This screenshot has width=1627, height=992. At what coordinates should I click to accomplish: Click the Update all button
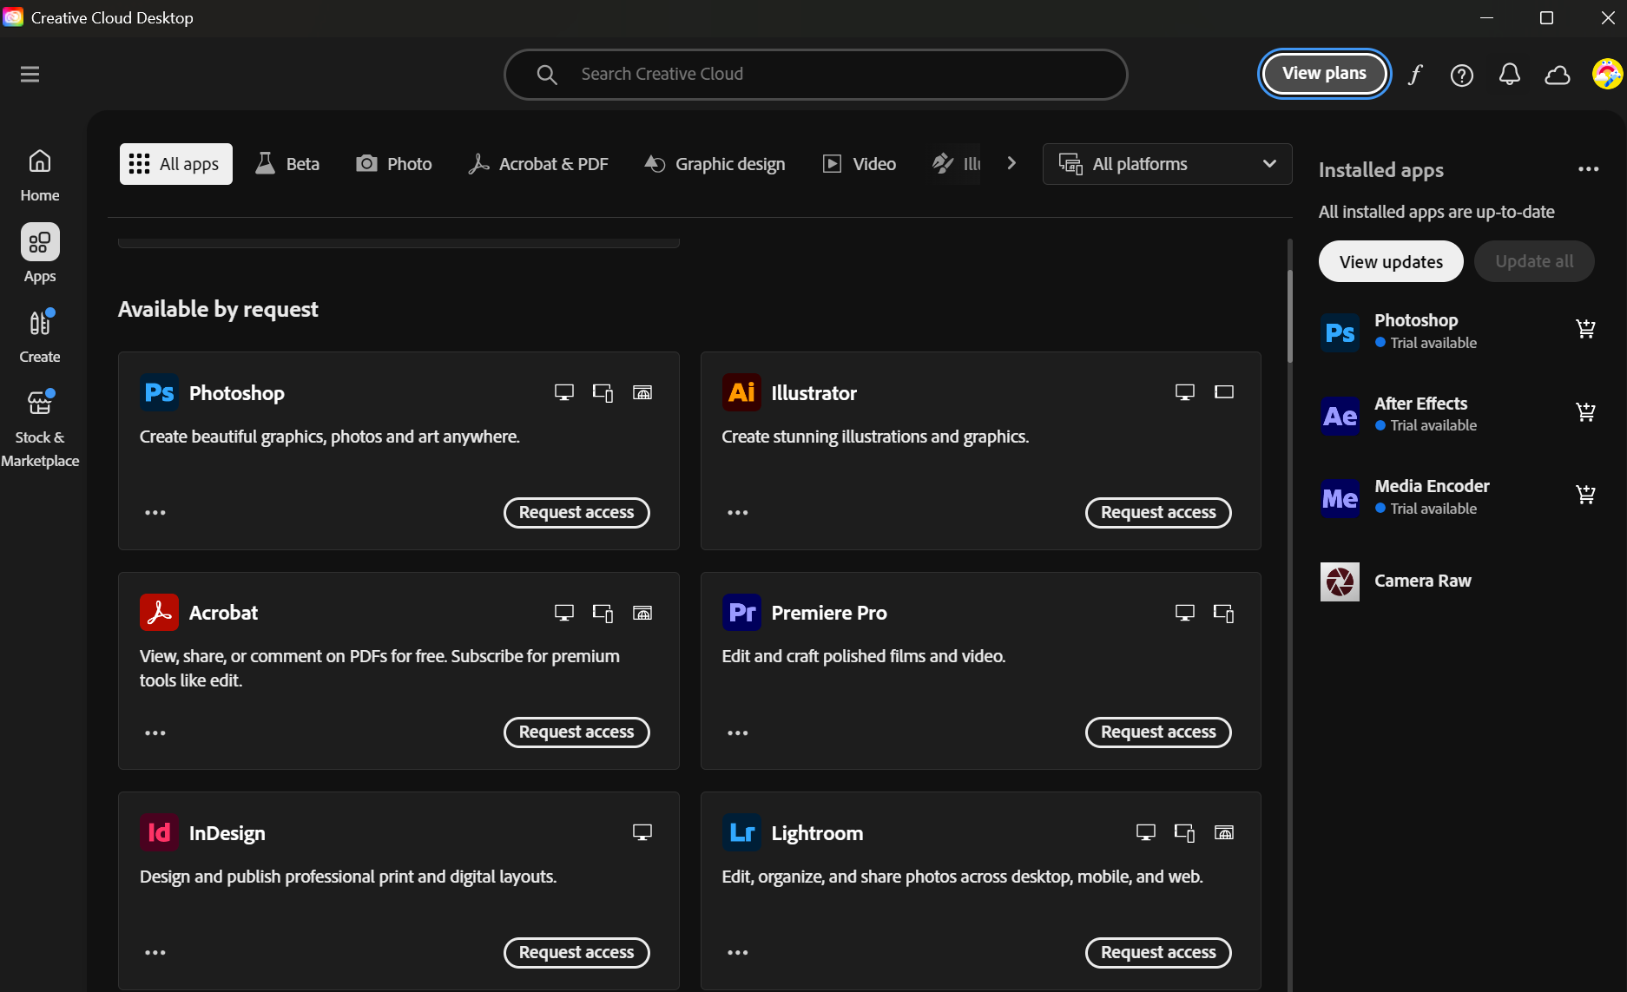(x=1534, y=261)
